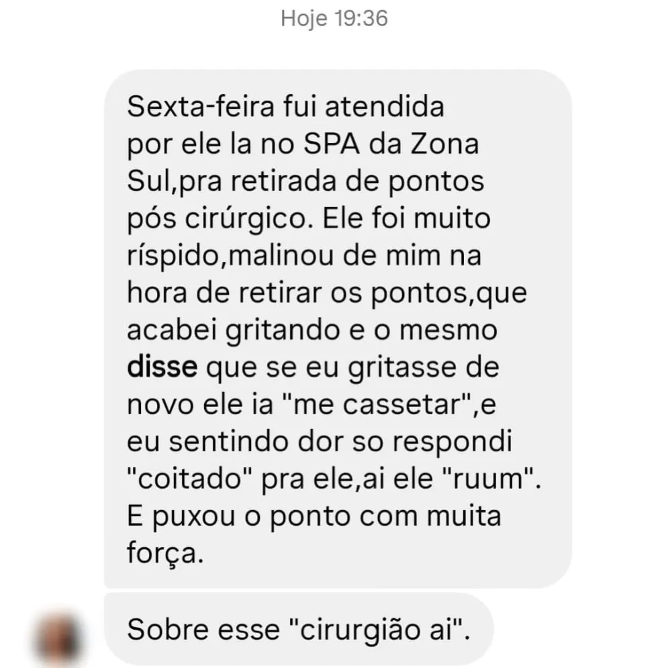Click the word 'SPA' in the message
Screen dimensions: 668x668
pyautogui.click(x=332, y=144)
